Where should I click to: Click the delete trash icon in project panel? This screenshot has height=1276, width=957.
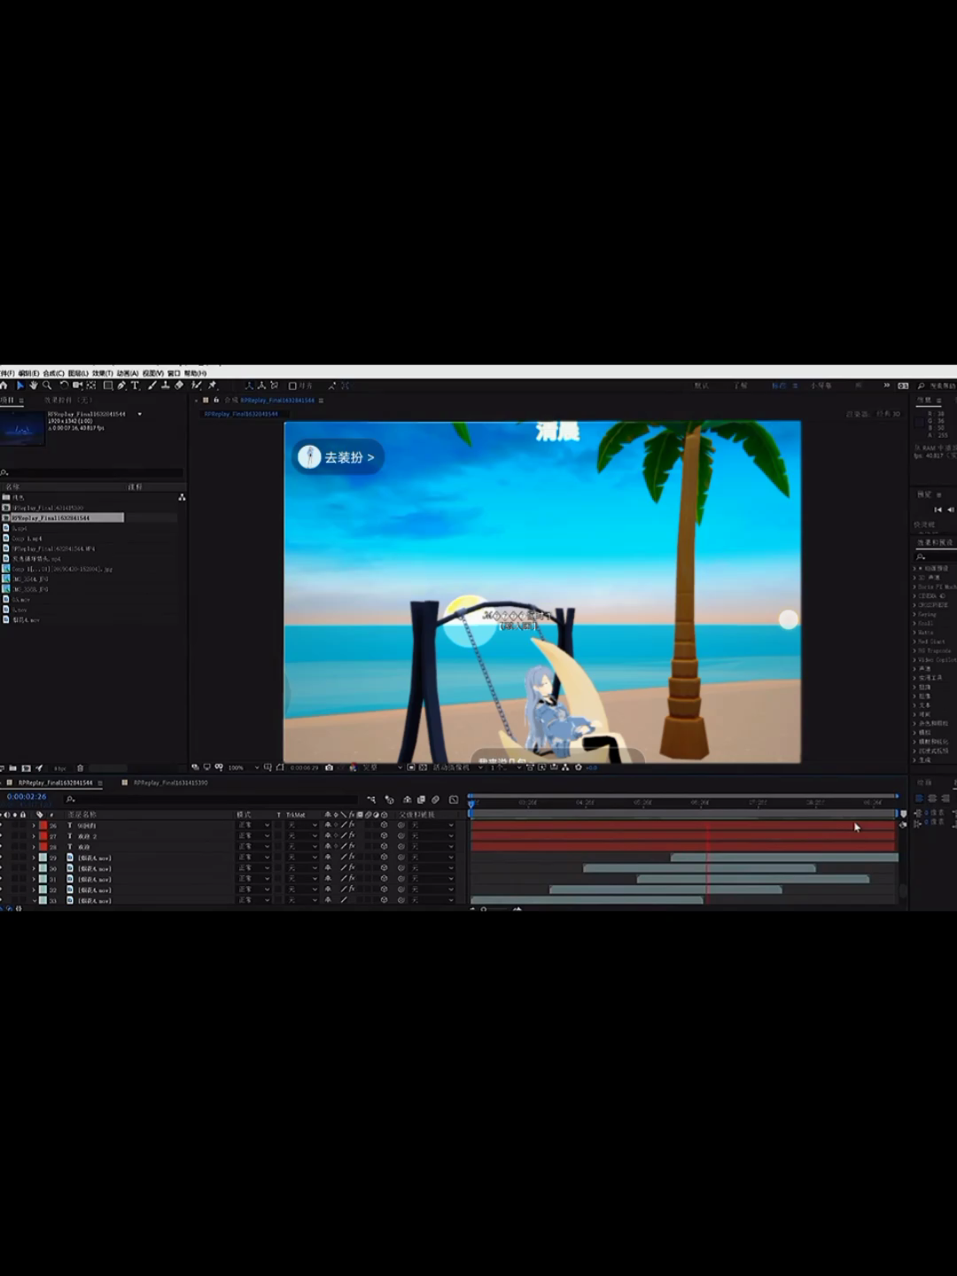(80, 768)
